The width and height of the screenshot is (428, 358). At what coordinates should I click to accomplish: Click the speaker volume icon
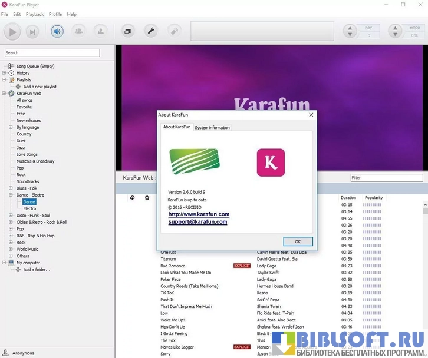(57, 31)
